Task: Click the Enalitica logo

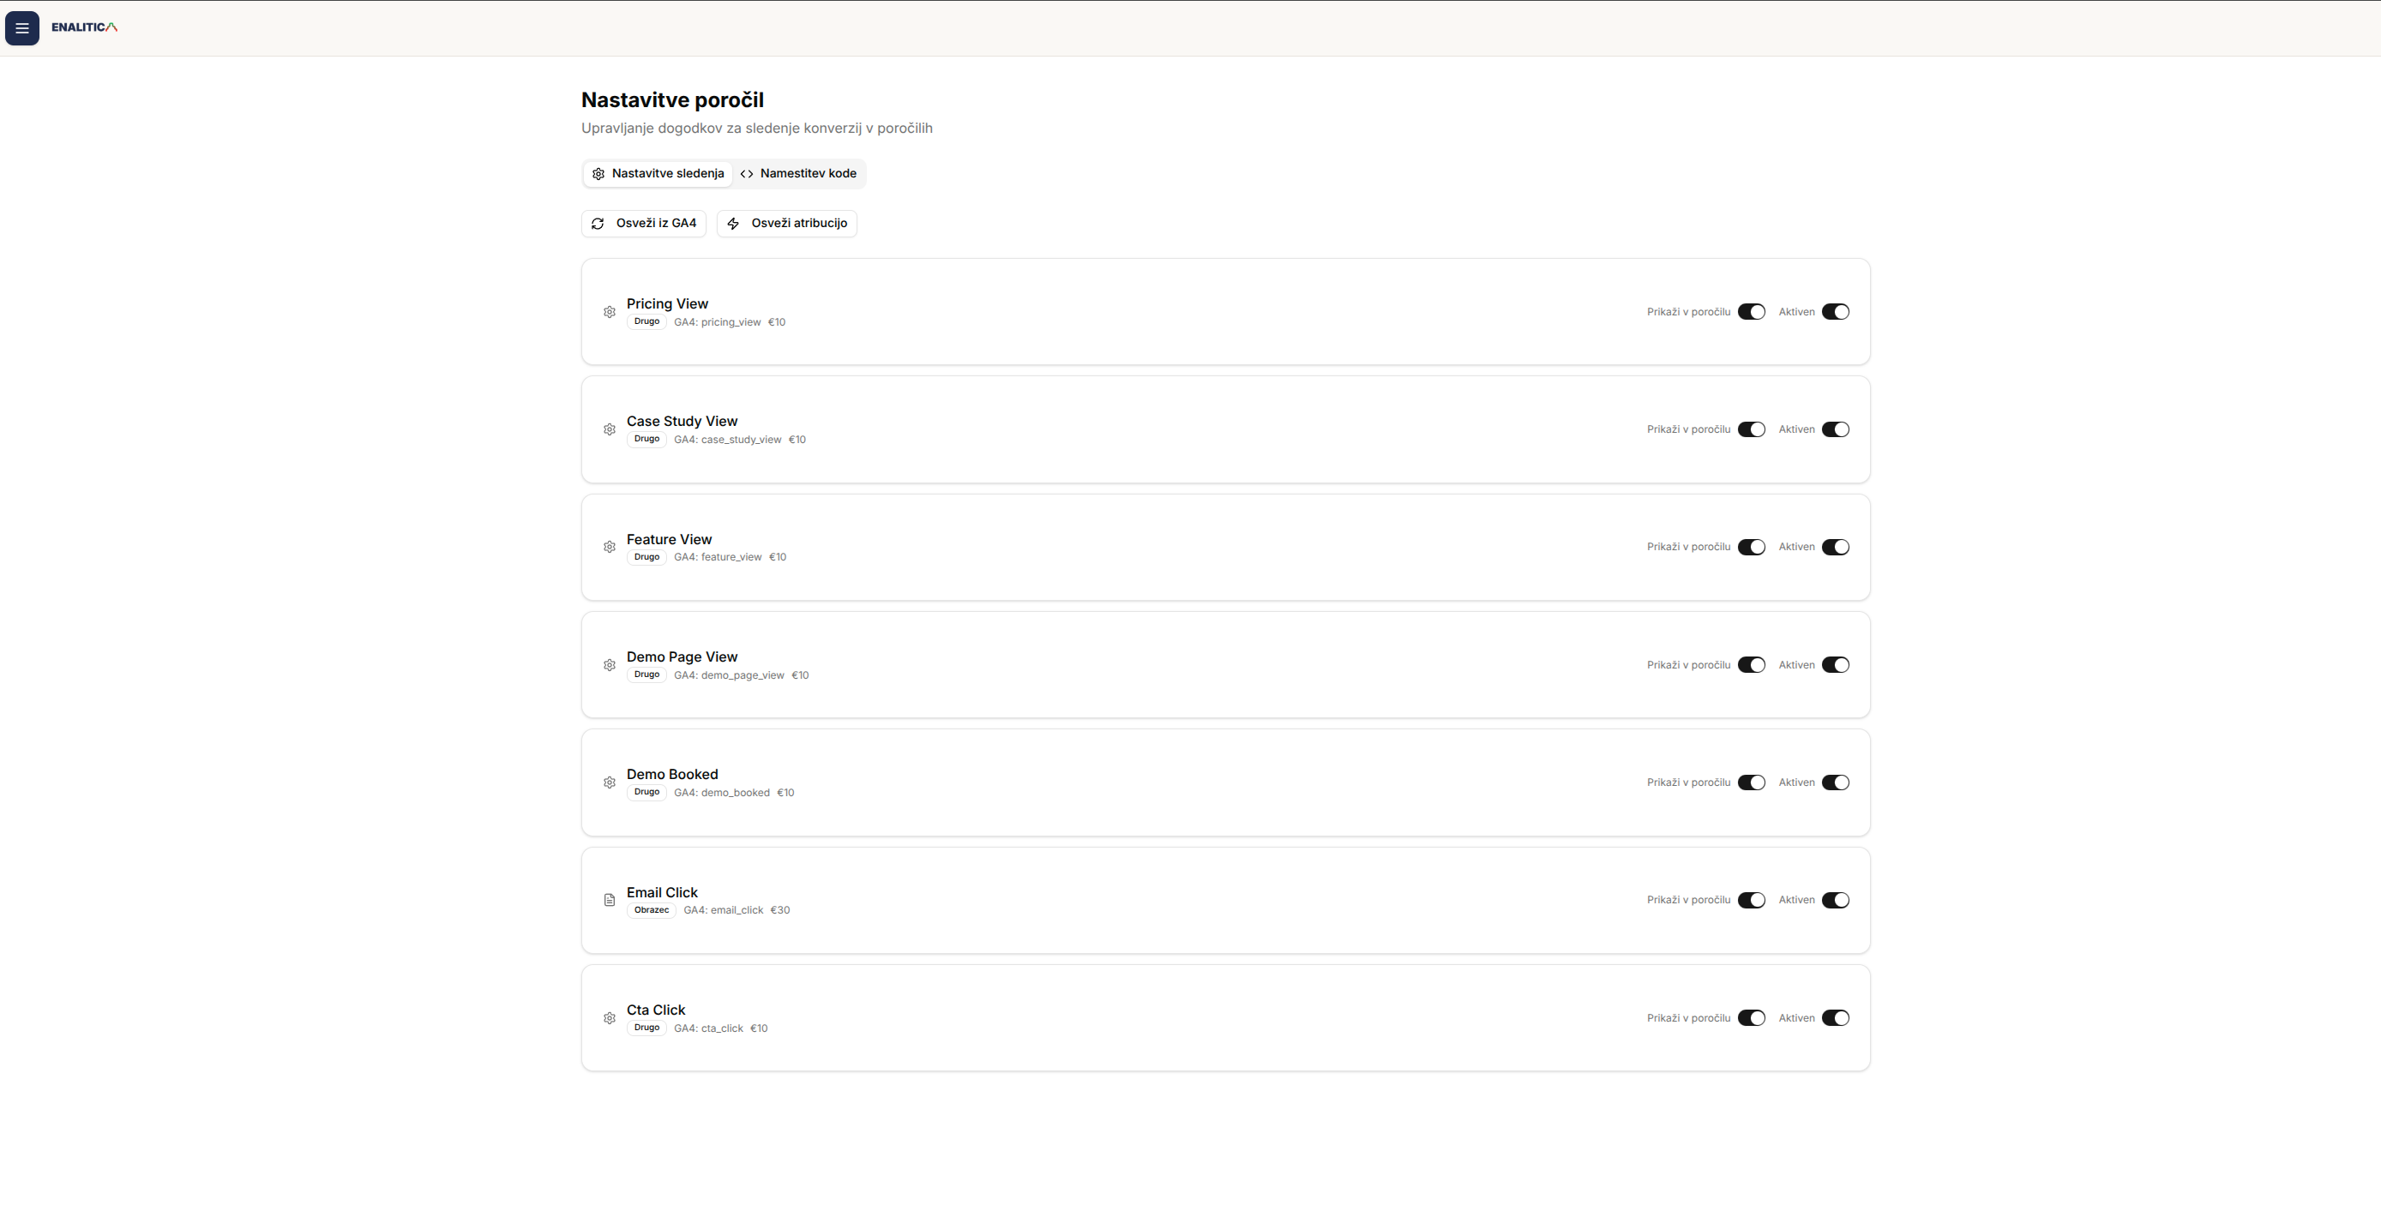Action: click(84, 27)
